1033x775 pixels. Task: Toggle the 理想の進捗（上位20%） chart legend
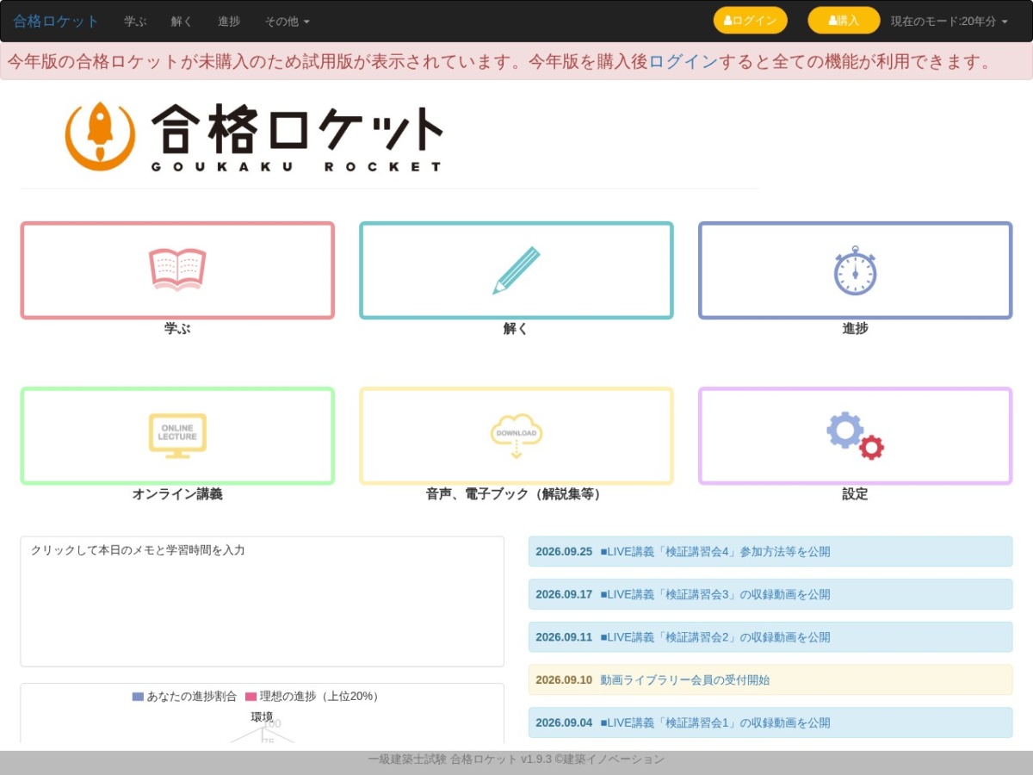tap(313, 696)
